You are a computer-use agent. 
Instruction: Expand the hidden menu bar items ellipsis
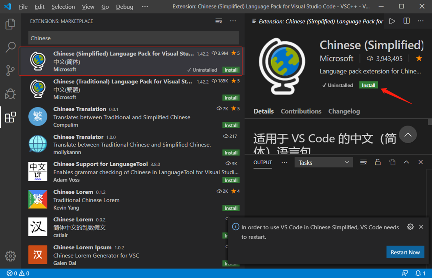[x=145, y=7]
